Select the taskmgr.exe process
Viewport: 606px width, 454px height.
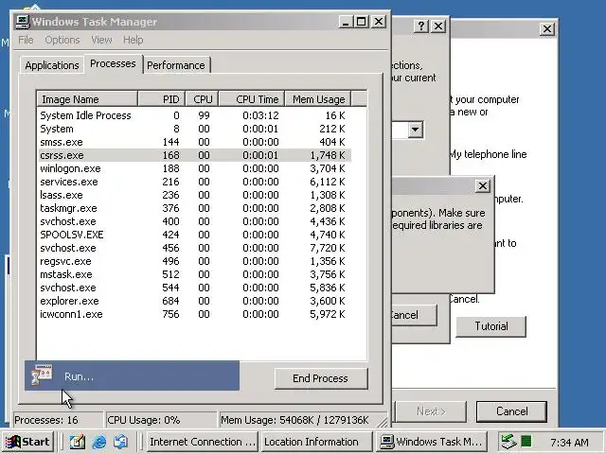195,208
